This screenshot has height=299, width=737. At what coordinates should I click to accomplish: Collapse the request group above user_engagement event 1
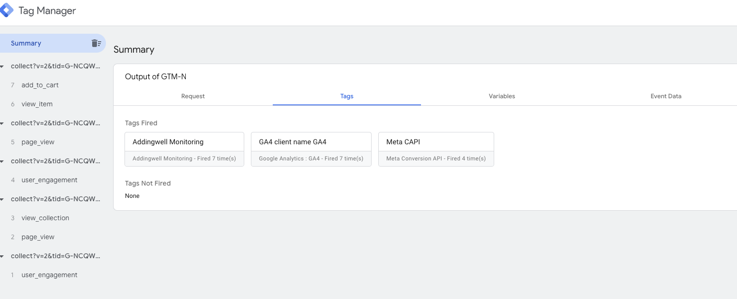pos(2,256)
